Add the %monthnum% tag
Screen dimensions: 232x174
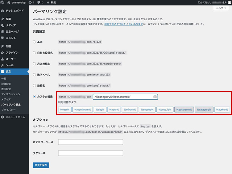(x=83, y=109)
